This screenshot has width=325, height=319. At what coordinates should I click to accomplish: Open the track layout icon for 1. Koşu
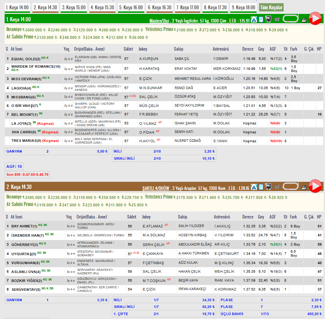(290, 19)
